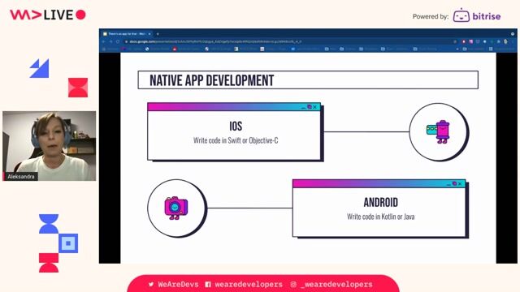Expand the bookmarks bar overflow chevron
This screenshot has height=292, width=520.
[x=457, y=49]
